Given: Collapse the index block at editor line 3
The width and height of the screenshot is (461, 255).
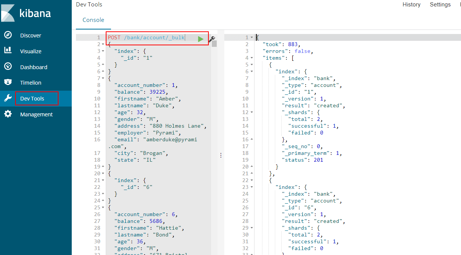Looking at the screenshot, I should click(x=104, y=51).
